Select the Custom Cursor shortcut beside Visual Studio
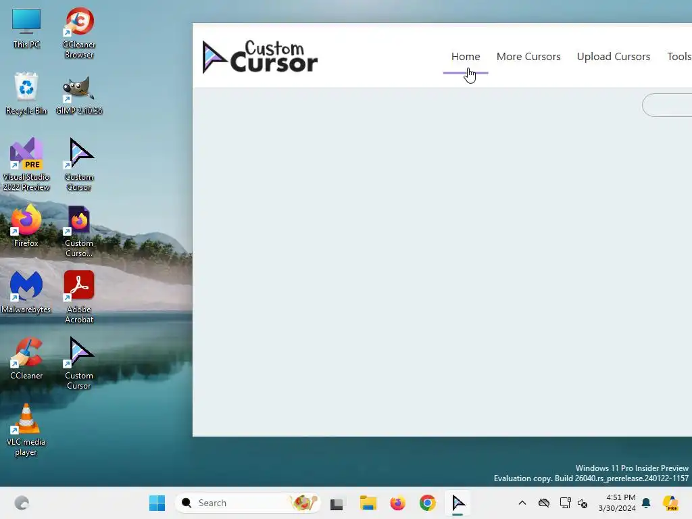 pyautogui.click(x=79, y=164)
